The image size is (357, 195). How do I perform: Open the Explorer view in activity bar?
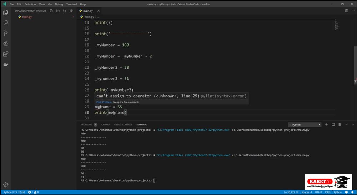point(6,12)
